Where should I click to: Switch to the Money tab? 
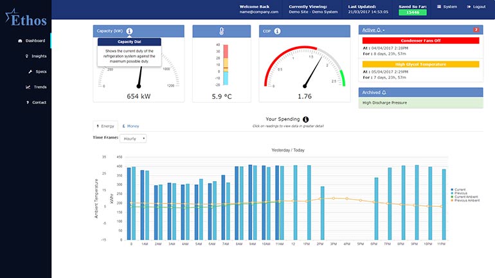130,126
